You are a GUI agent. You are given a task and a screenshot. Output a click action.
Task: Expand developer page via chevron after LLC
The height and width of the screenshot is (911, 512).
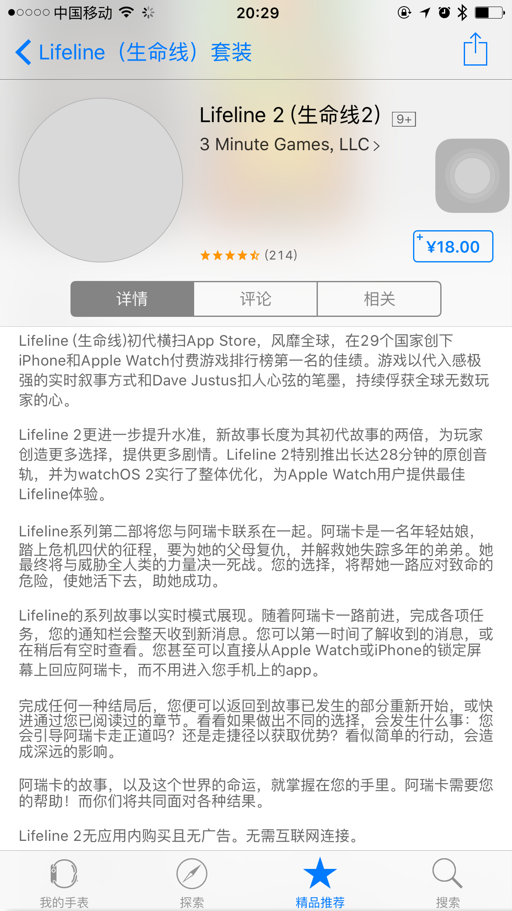click(x=376, y=146)
